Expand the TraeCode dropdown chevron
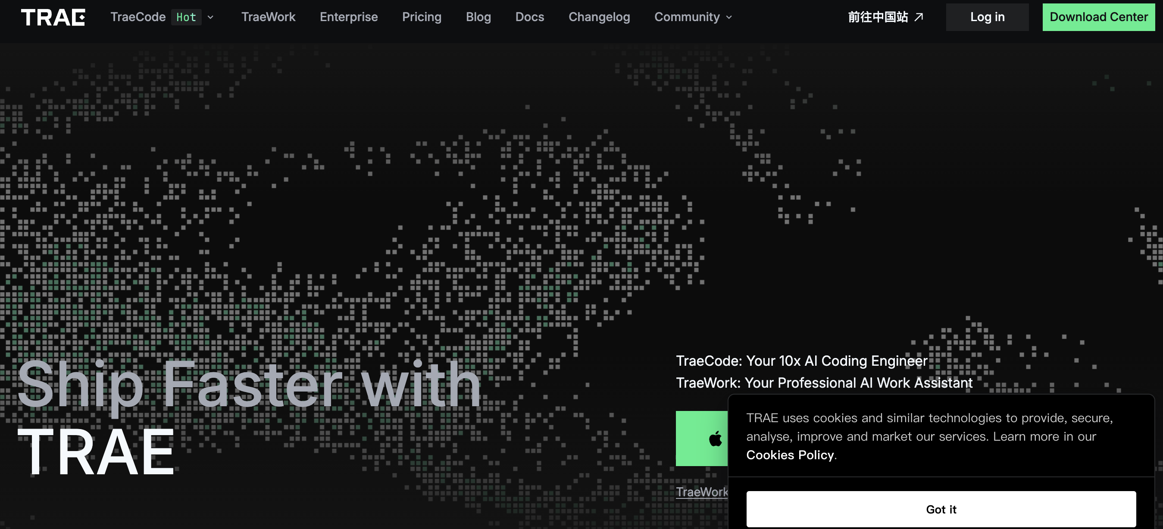This screenshot has width=1163, height=529. click(x=210, y=17)
